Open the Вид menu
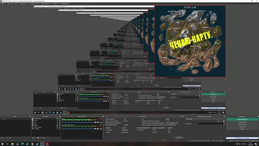 (16, 3)
